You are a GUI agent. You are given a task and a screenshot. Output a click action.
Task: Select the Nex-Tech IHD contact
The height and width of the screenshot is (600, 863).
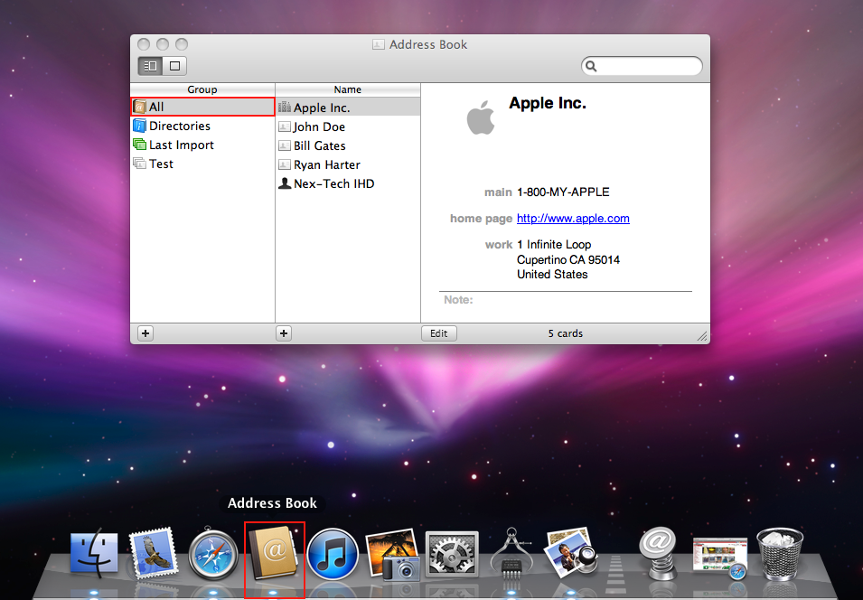348,183
